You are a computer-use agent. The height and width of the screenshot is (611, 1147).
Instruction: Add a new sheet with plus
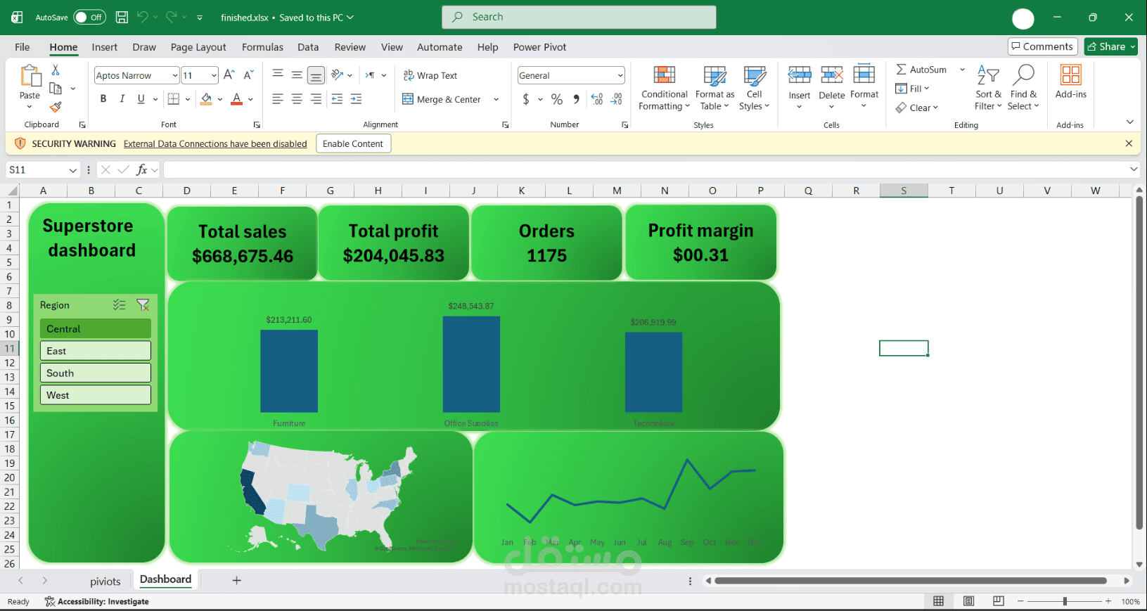click(237, 581)
